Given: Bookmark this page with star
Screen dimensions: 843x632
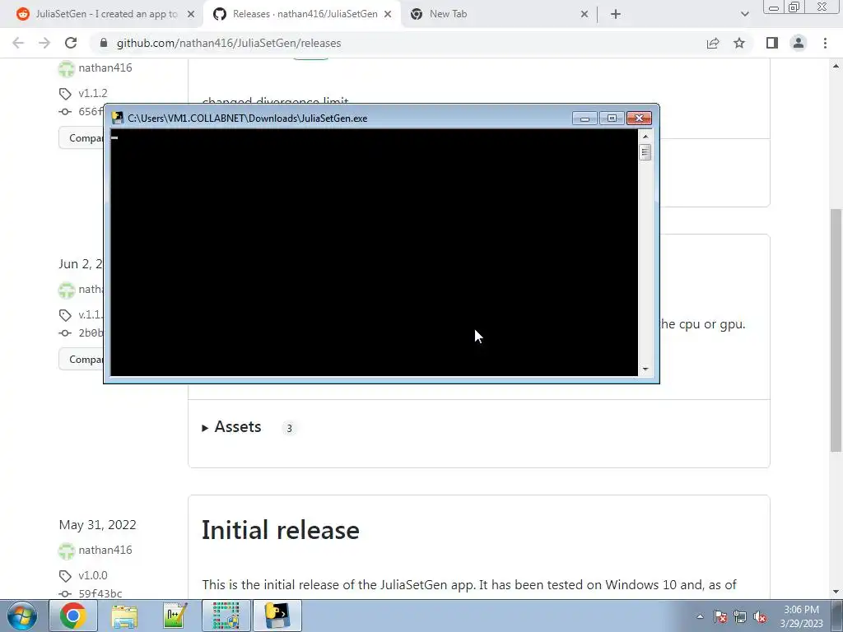Looking at the screenshot, I should click(739, 43).
